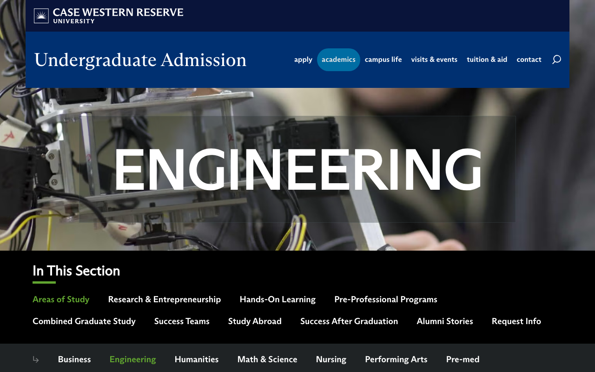
Task: Open Hands-On Learning link
Action: pos(278,299)
